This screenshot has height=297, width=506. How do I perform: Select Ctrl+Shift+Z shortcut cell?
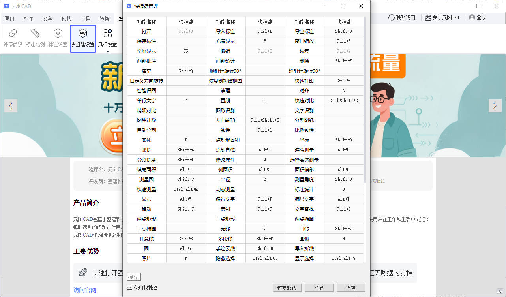click(265, 120)
